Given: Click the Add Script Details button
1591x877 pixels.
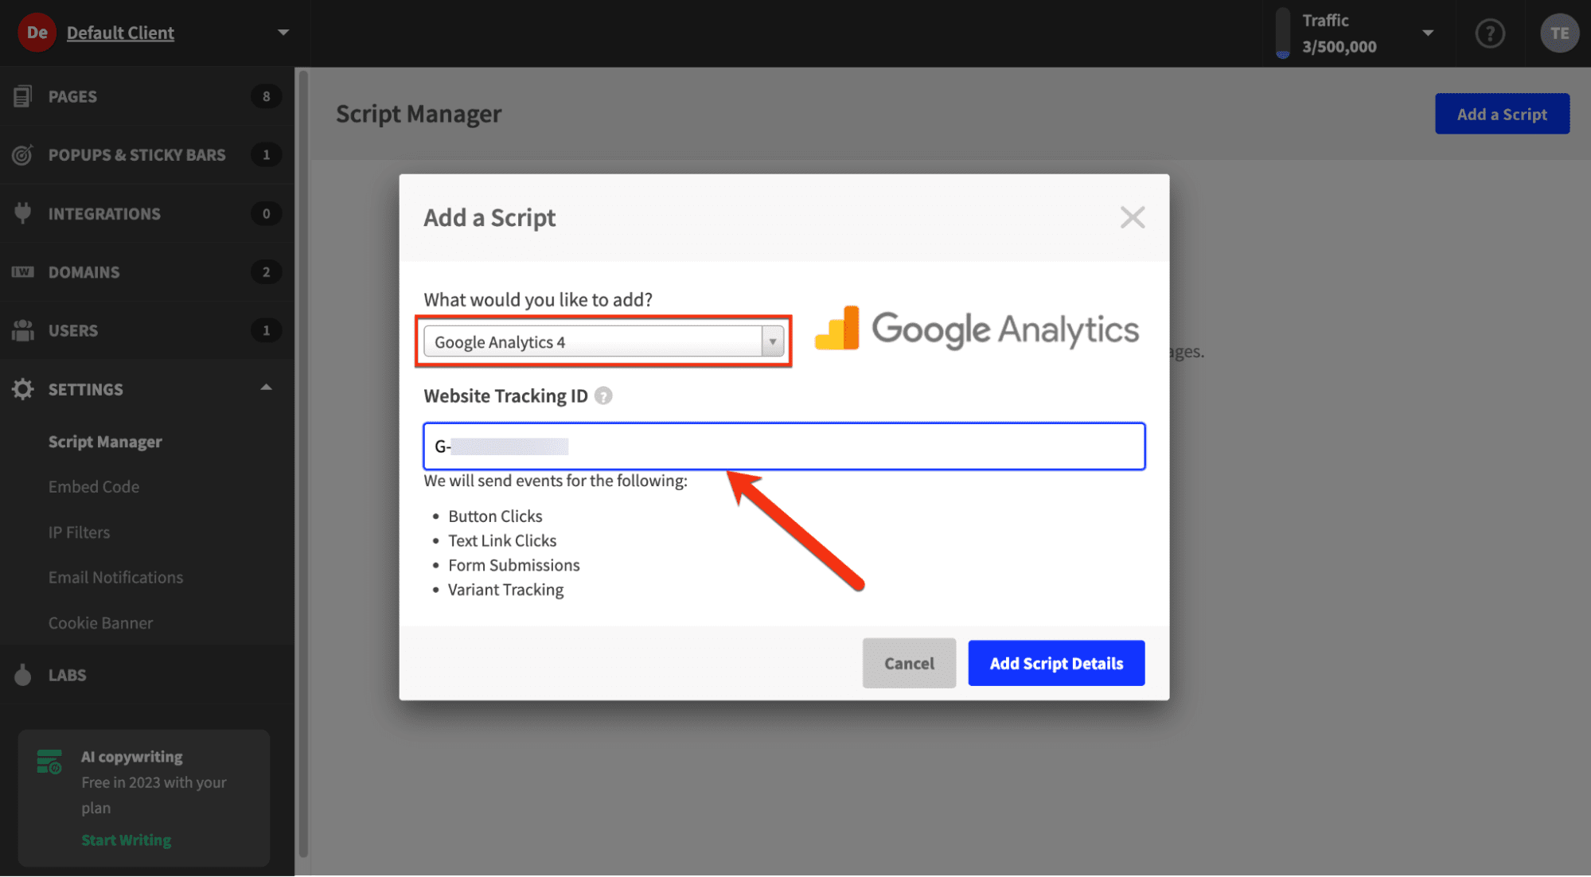Looking at the screenshot, I should (1056, 663).
